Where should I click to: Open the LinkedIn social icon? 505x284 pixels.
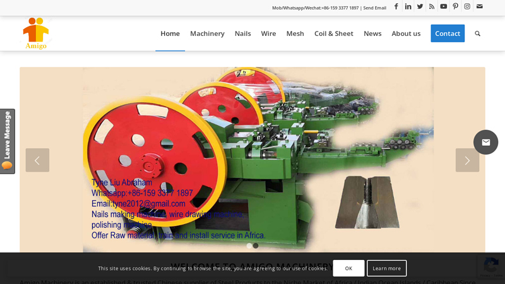click(x=408, y=6)
